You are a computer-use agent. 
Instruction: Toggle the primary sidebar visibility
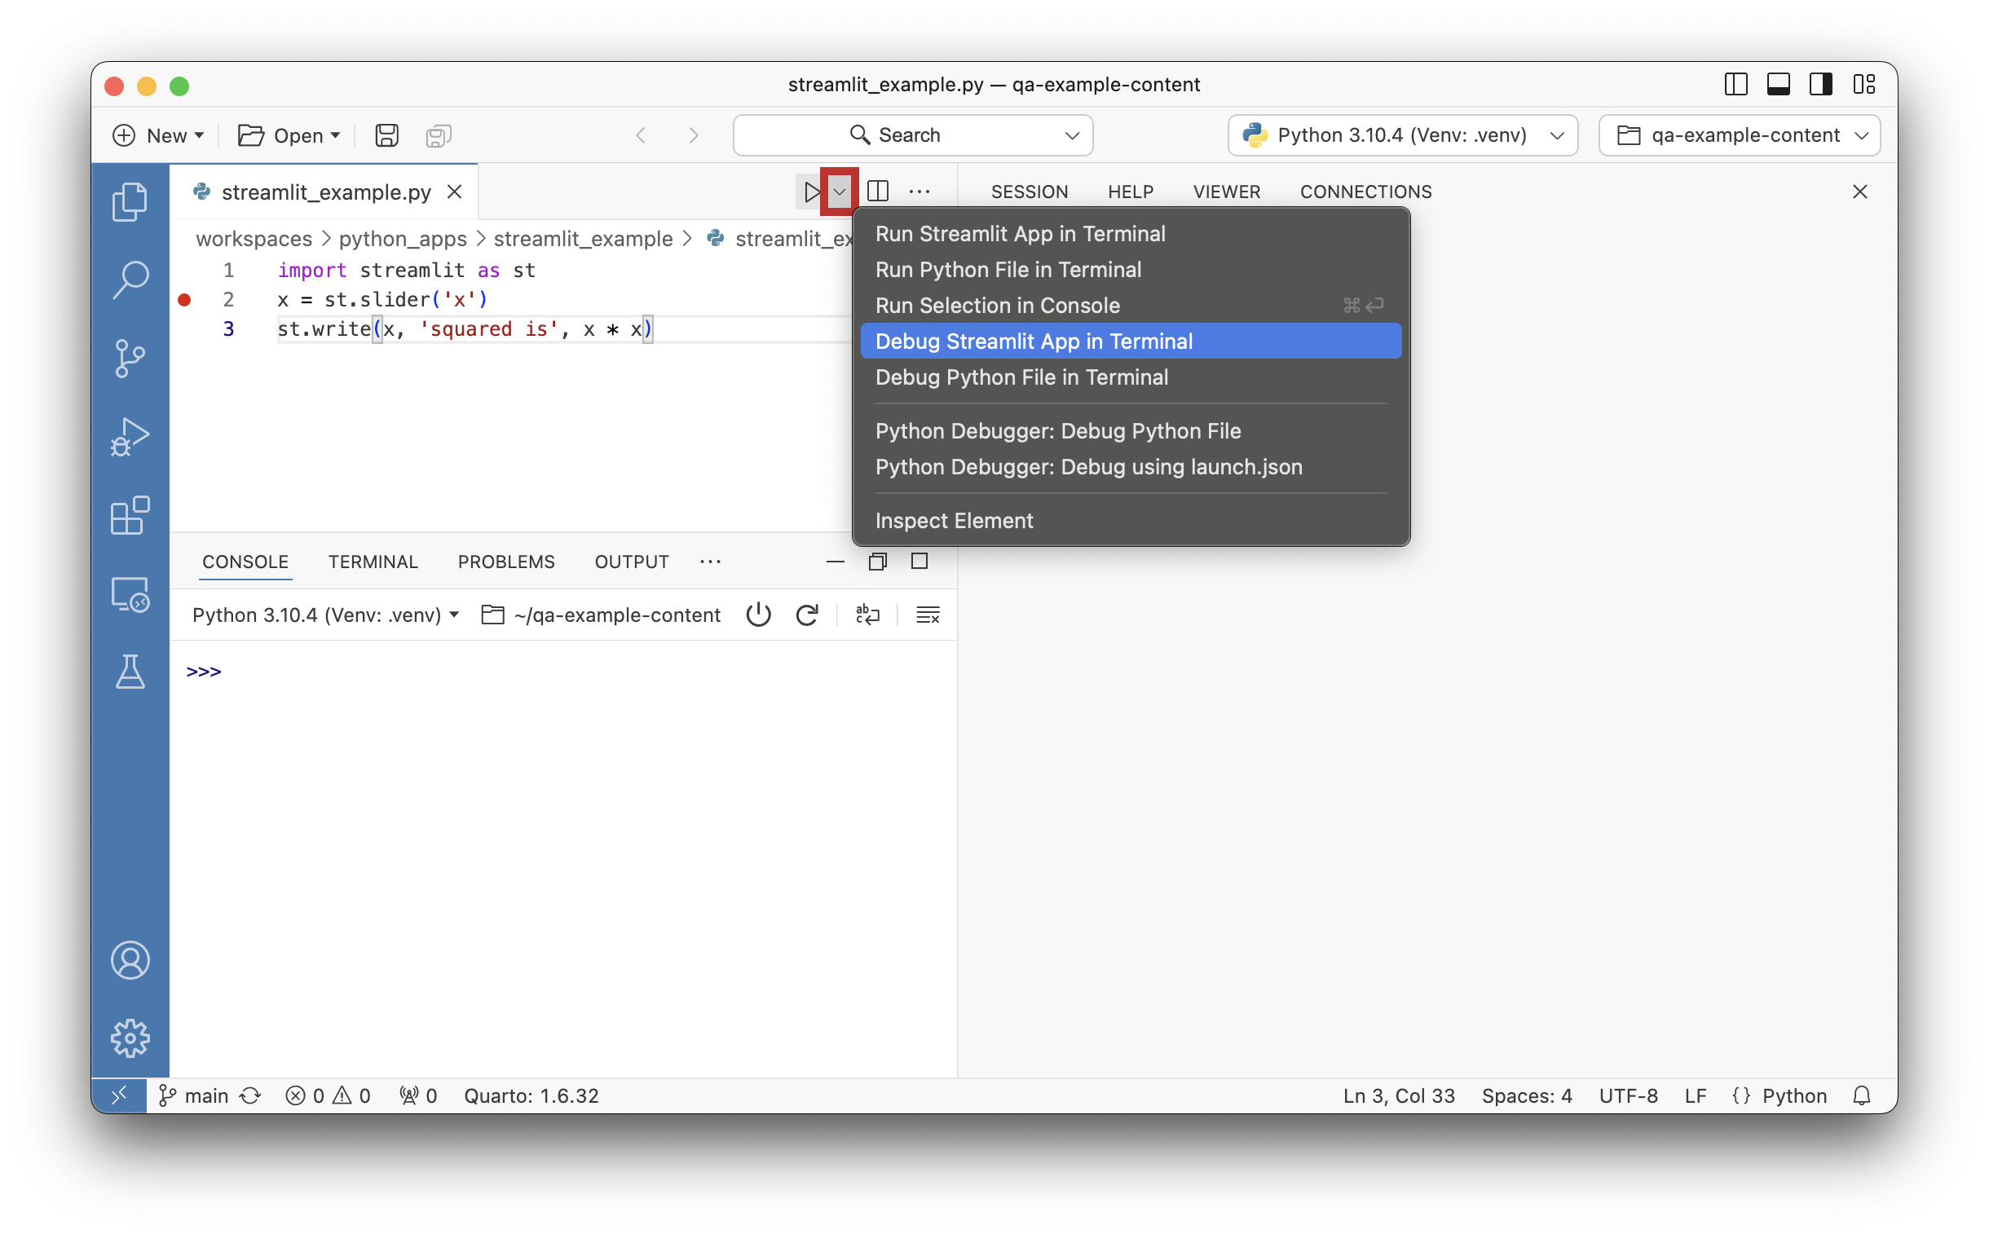[x=1736, y=84]
